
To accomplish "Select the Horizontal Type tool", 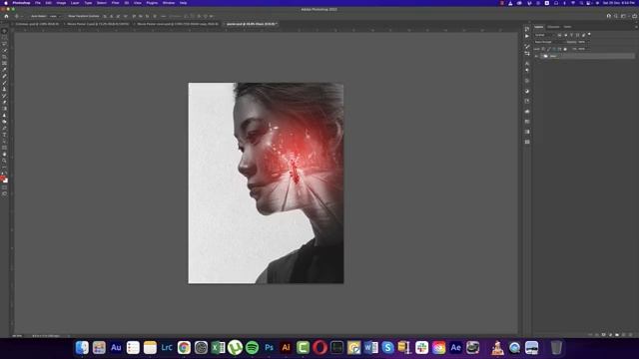I will click(x=4, y=135).
